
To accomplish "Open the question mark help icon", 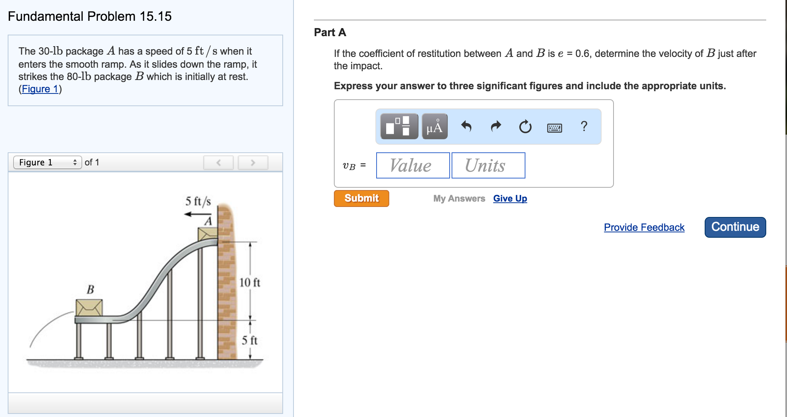I will tap(584, 126).
